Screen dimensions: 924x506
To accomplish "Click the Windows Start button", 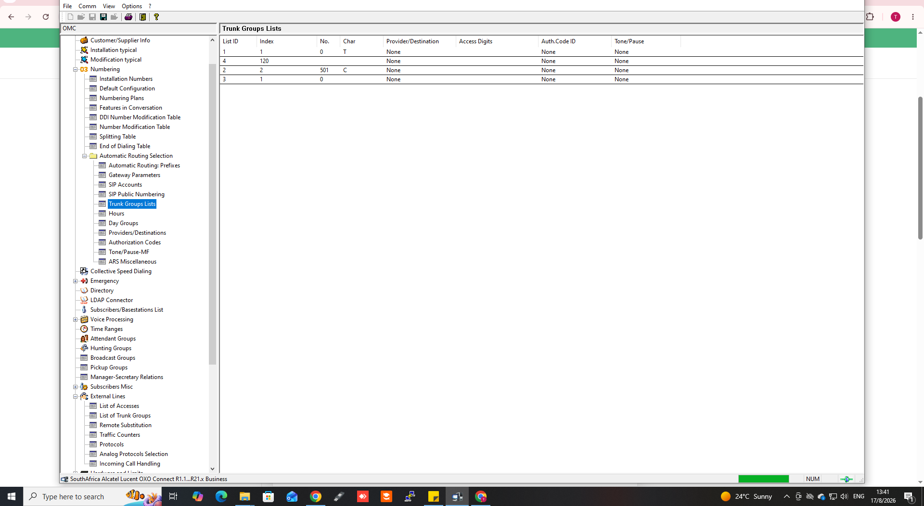I will [12, 496].
